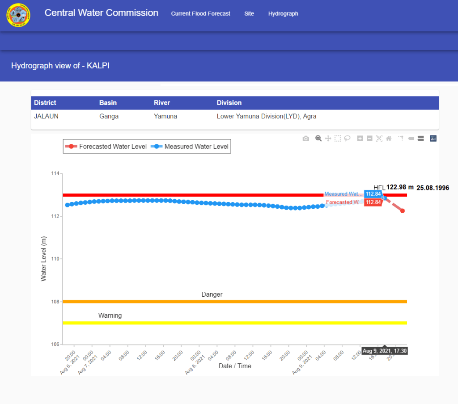Image resolution: width=458 pixels, height=404 pixels.
Task: Autoscale the hydrograph axes
Action: [379, 139]
